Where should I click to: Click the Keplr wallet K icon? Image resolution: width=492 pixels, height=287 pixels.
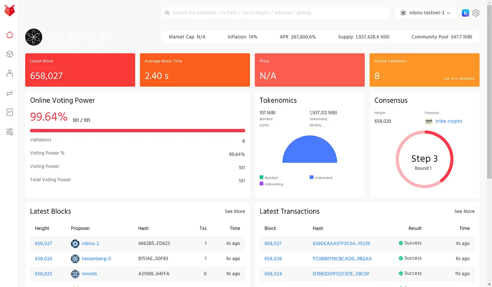click(465, 13)
